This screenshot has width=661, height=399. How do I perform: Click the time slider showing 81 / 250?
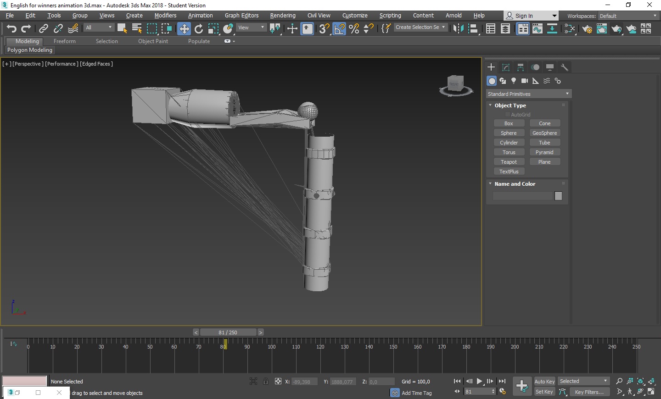(x=228, y=332)
